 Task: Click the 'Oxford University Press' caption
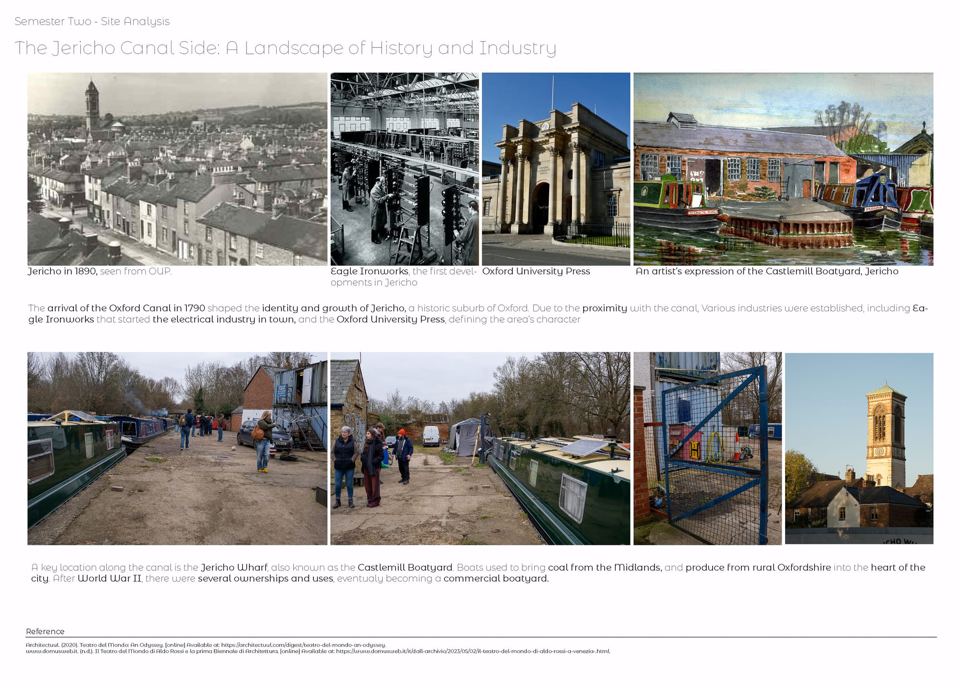536,271
